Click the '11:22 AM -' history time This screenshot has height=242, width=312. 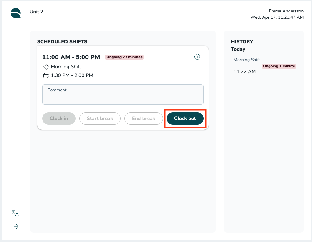point(246,72)
